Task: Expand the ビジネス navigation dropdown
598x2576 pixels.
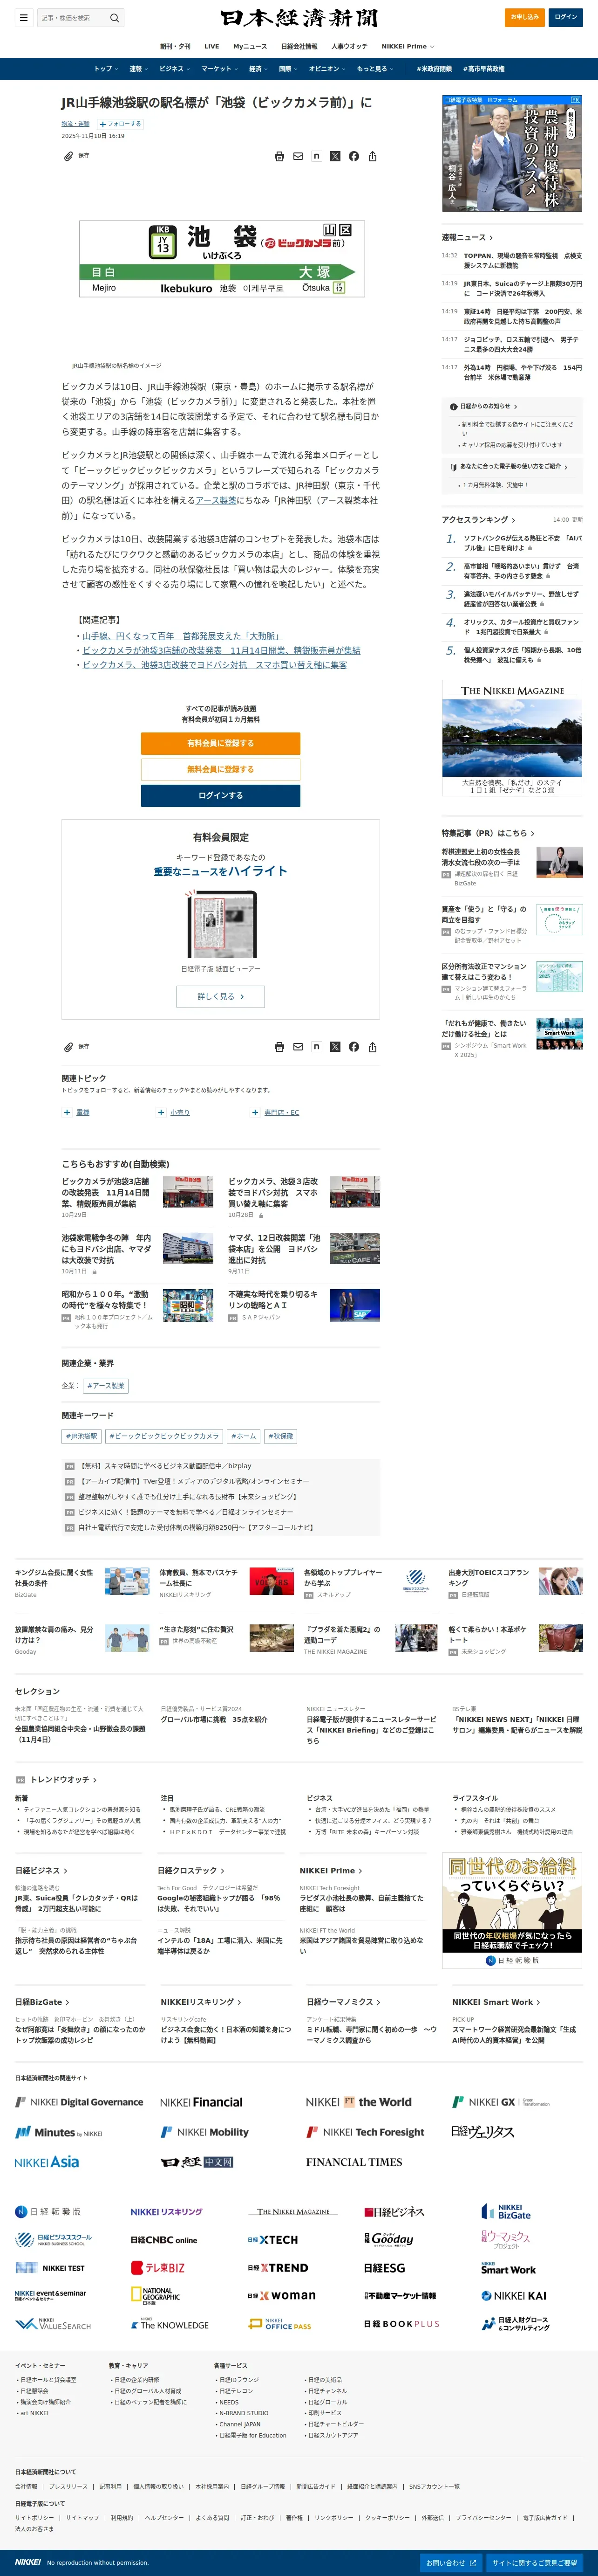Action: 174,69
